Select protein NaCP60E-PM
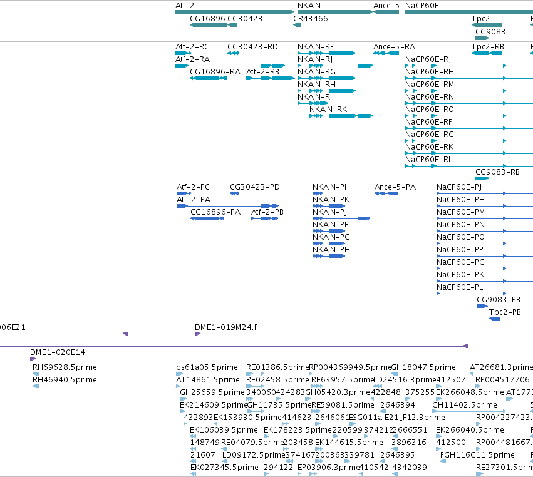 click(x=485, y=218)
